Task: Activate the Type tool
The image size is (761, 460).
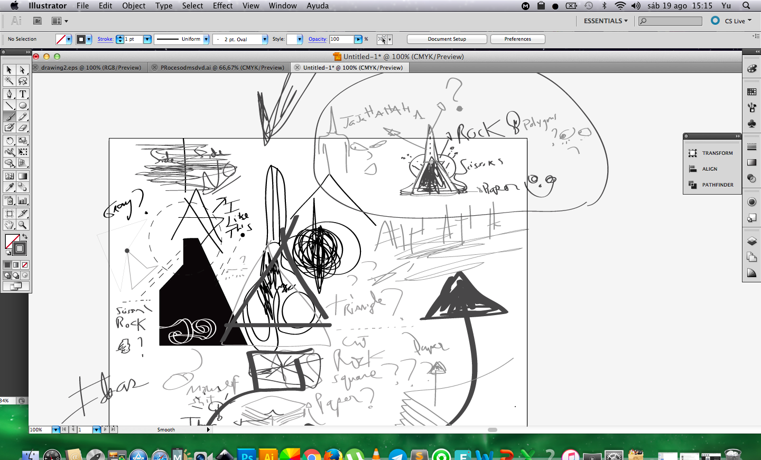Action: coord(22,94)
